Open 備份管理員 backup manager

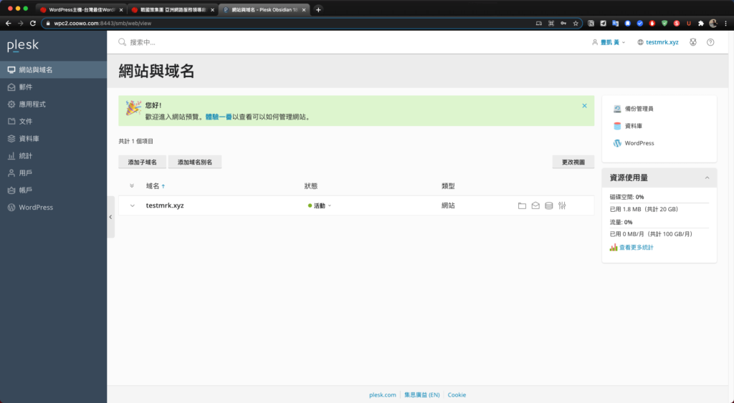(634, 109)
